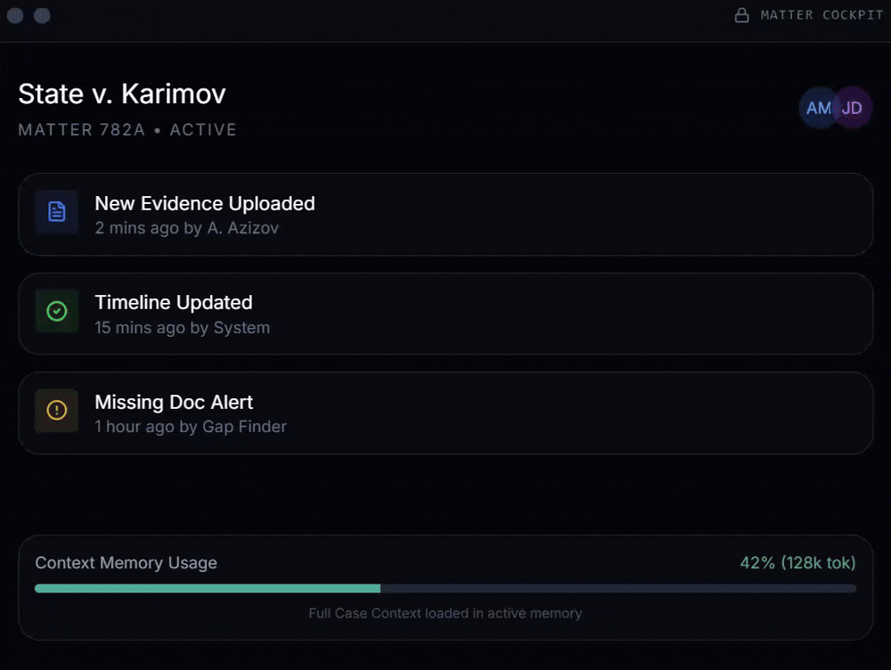Click the Full Case Context loaded caption

tap(445, 613)
